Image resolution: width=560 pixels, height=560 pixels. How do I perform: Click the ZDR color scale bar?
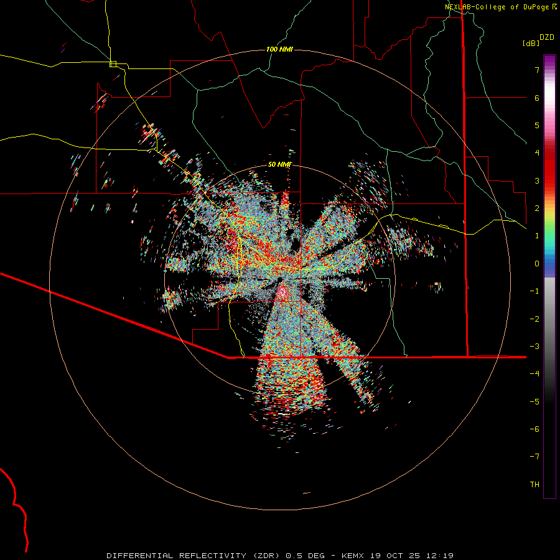[549, 276]
